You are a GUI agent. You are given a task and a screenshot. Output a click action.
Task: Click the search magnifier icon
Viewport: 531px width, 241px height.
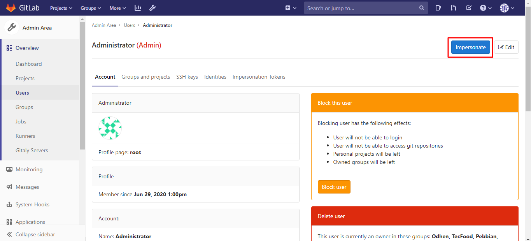click(422, 8)
